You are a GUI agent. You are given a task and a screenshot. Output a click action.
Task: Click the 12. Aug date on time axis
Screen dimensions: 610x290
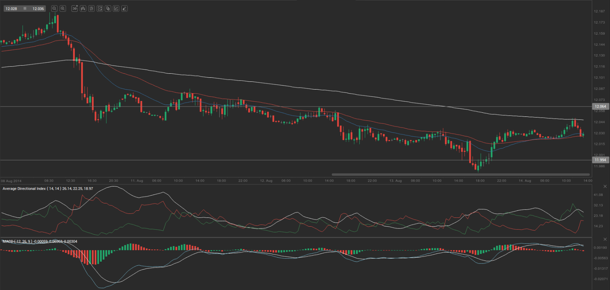pyautogui.click(x=266, y=181)
